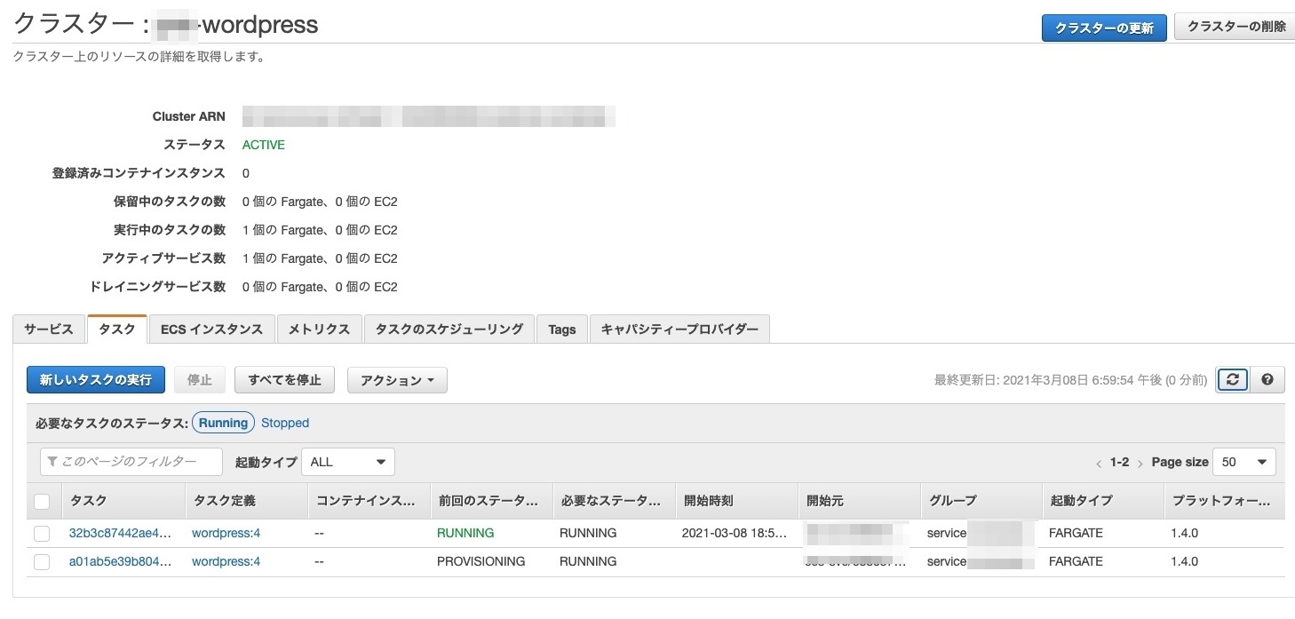Select the キャパシティープロバイダー tab
Image resolution: width=1295 pixels, height=619 pixels.
pyautogui.click(x=679, y=329)
